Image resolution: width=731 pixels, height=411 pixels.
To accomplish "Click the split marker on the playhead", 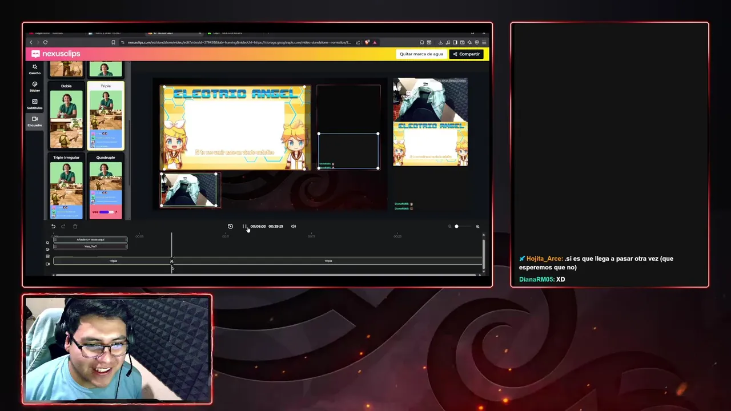I will 171,261.
